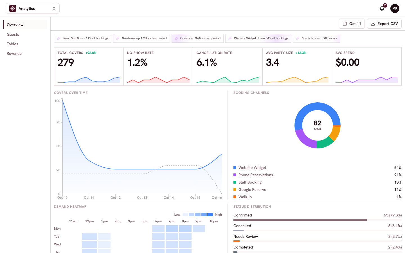Open the Avg Spend $0.00 card

click(367, 67)
